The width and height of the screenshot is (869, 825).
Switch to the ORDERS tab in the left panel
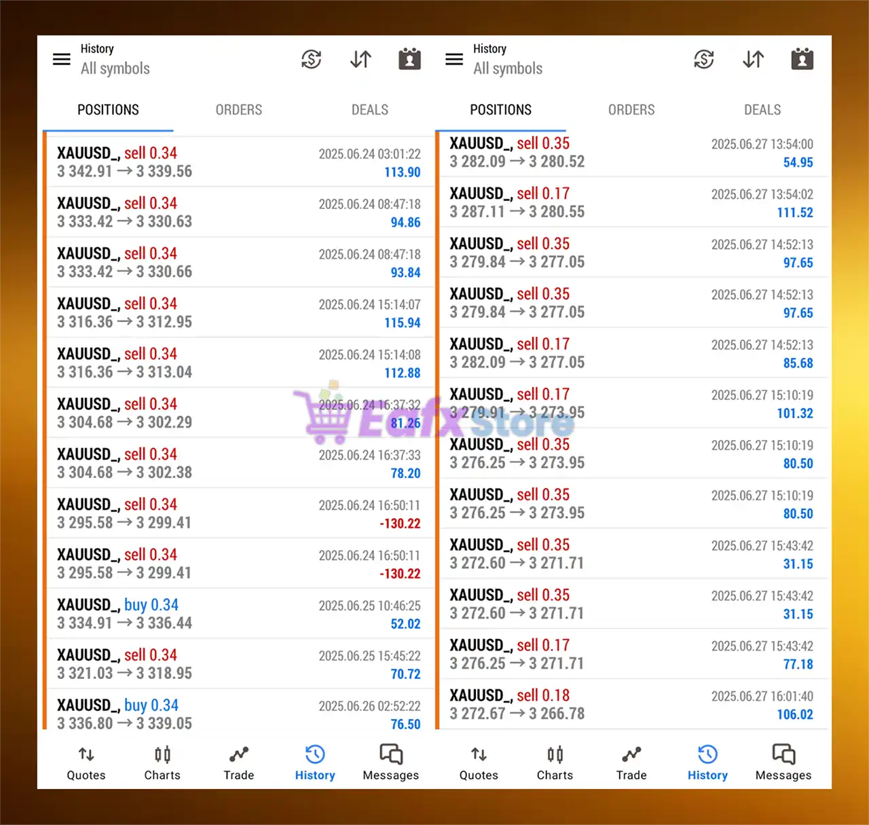(x=239, y=110)
